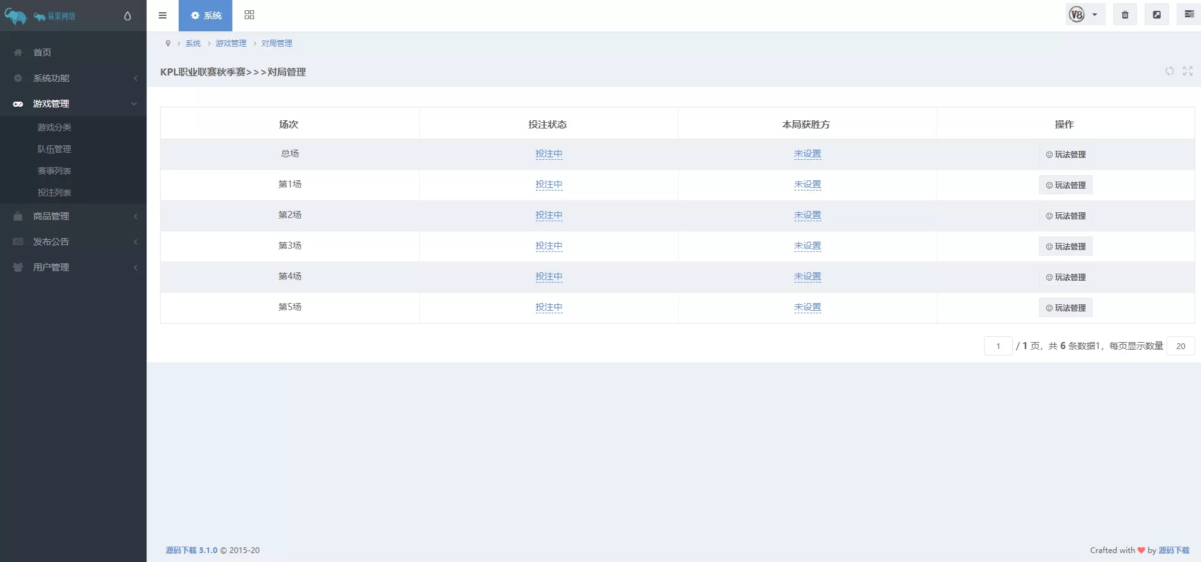Viewport: 1201px width, 562px height.
Task: Click 投注中 status link for 第1场
Action: tap(549, 185)
